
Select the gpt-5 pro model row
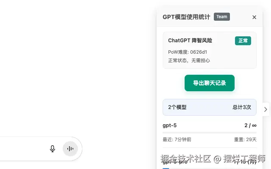click(210, 162)
